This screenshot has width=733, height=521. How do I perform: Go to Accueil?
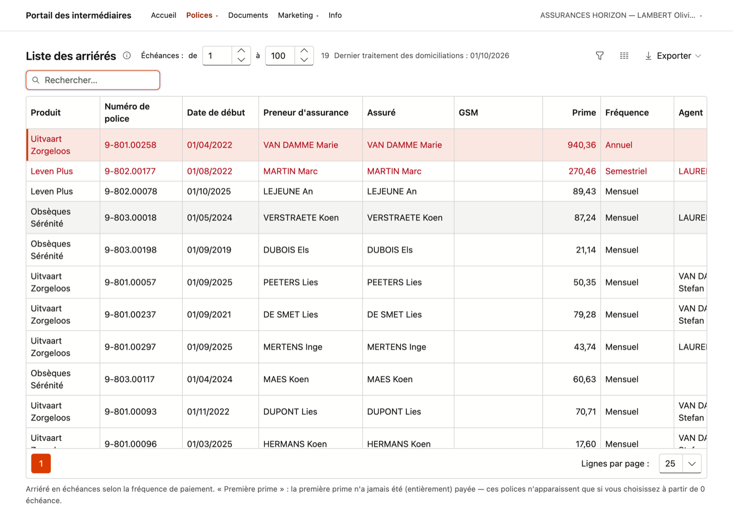coord(163,15)
